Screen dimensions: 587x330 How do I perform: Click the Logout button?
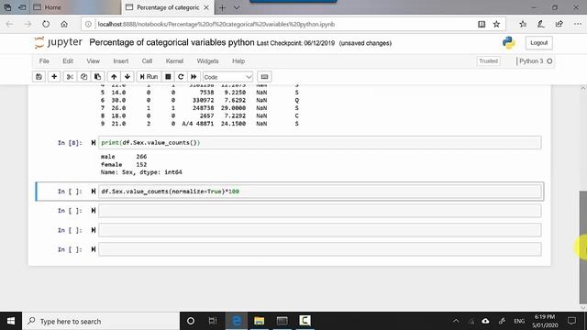pyautogui.click(x=538, y=43)
